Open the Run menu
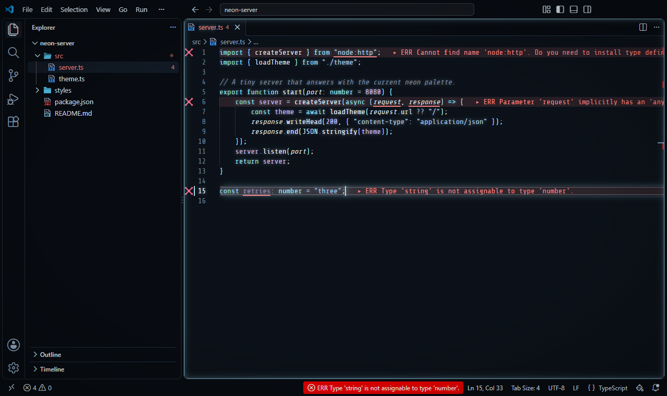The height and width of the screenshot is (396, 667). pos(141,9)
